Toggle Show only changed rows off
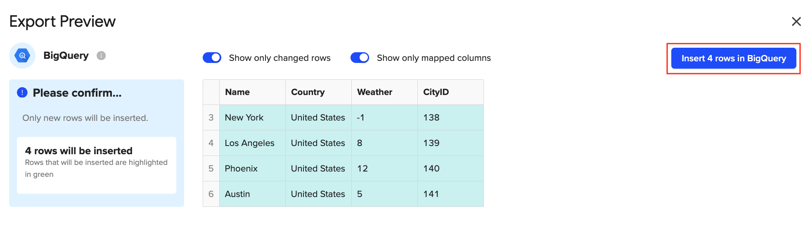This screenshot has width=810, height=241. 212,58
